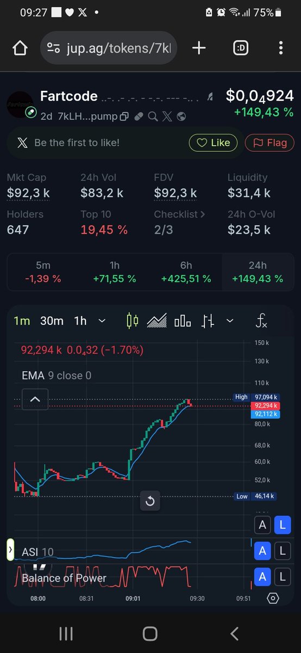Like the Fartcode token
The width and height of the screenshot is (301, 653).
[213, 143]
